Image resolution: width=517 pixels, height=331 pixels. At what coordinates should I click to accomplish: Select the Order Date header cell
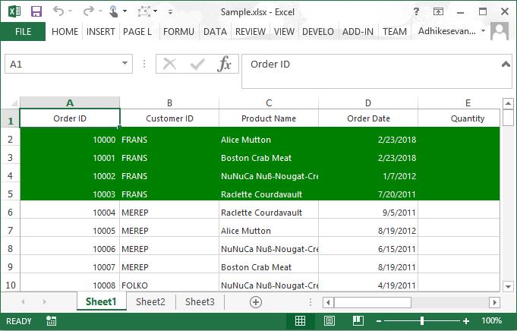click(368, 118)
